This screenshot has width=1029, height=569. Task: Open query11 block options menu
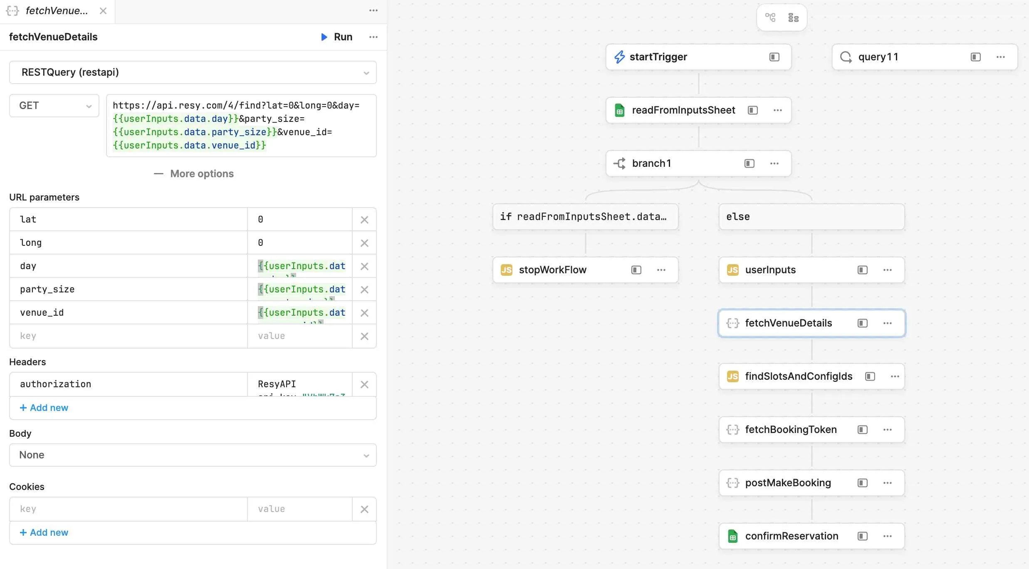[1001, 57]
